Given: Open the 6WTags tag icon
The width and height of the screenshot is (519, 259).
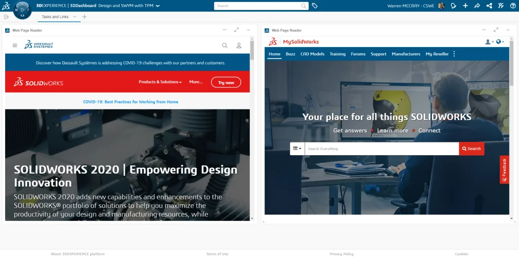Looking at the screenshot, I should (x=315, y=6).
